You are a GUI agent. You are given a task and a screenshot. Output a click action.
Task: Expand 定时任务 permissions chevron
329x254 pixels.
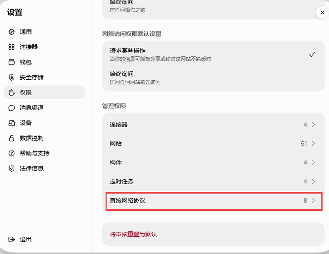coord(313,181)
